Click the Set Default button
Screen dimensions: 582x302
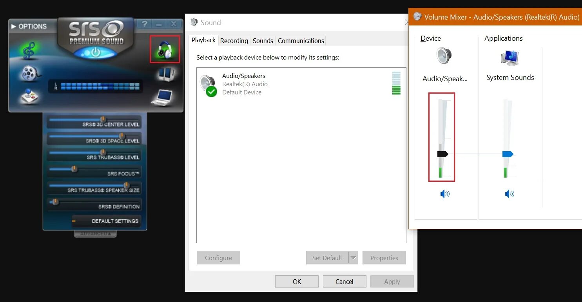(327, 258)
